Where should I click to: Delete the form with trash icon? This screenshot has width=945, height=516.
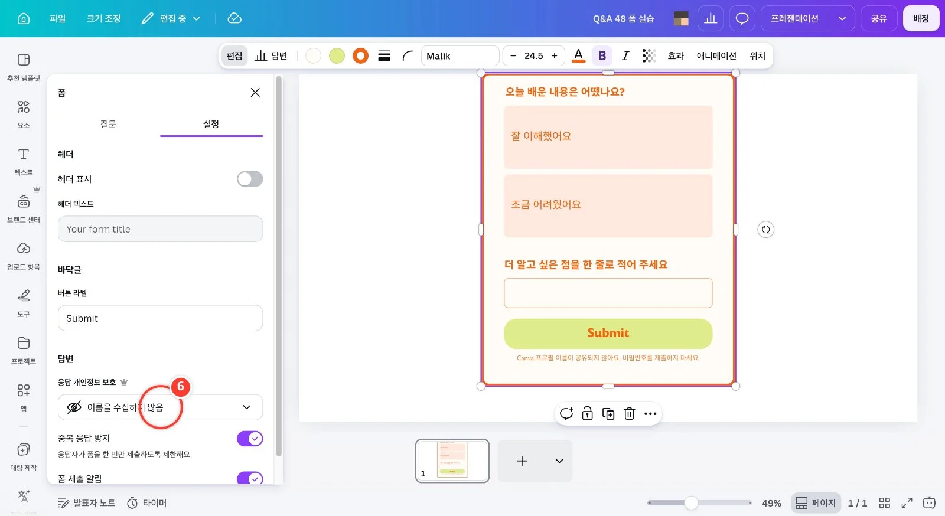coord(630,414)
